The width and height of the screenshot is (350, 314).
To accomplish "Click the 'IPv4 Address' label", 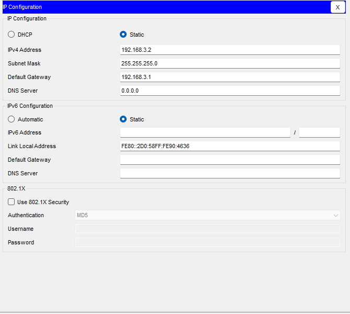I will click(25, 50).
